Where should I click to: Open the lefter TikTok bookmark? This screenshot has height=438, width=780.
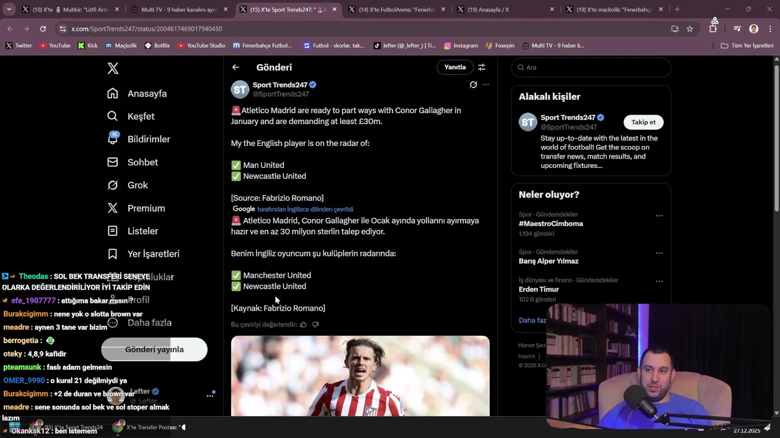405,46
